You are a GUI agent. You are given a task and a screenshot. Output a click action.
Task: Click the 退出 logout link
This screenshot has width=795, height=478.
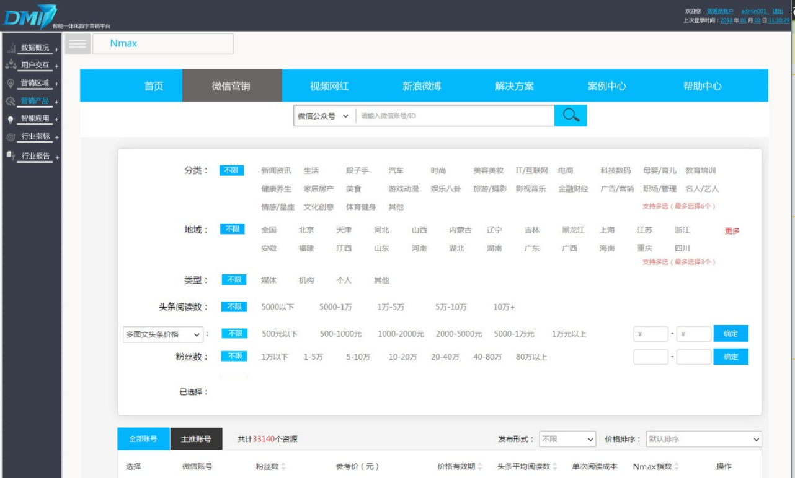tap(778, 11)
